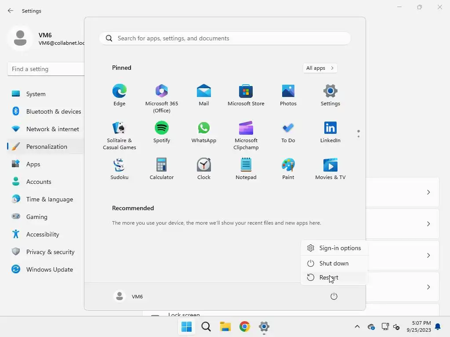Click the Windows Start button on taskbar
This screenshot has height=337, width=450.
tap(186, 326)
